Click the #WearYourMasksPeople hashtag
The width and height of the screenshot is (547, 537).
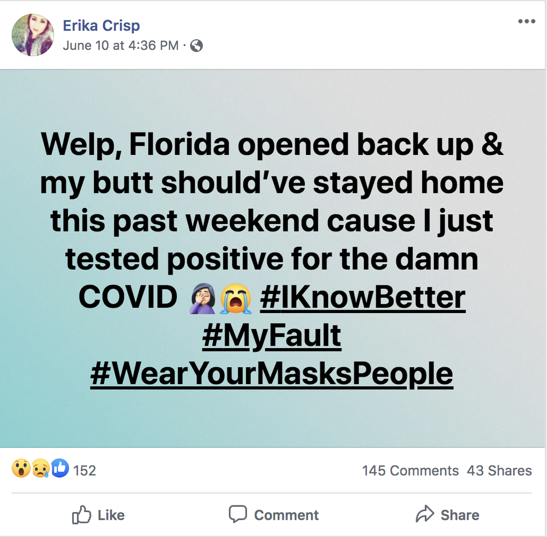pos(273,374)
